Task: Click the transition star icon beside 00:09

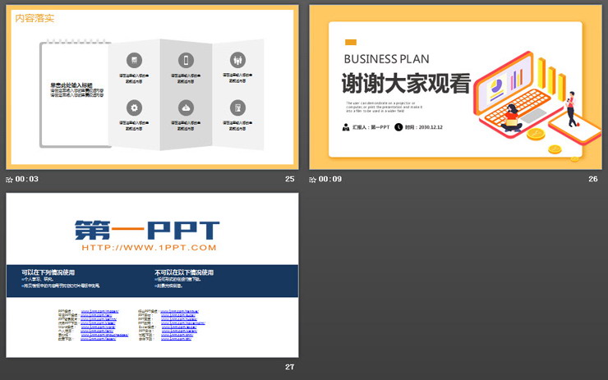Action: click(312, 180)
